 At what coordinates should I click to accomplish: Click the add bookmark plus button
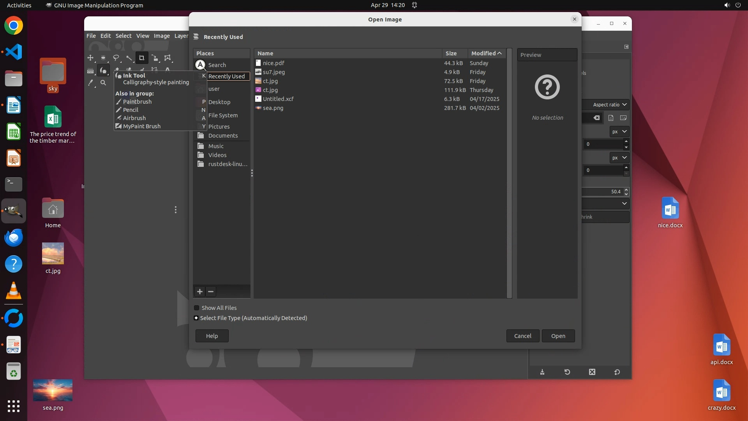(x=200, y=292)
